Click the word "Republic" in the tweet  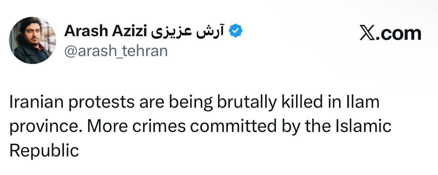[44, 150]
